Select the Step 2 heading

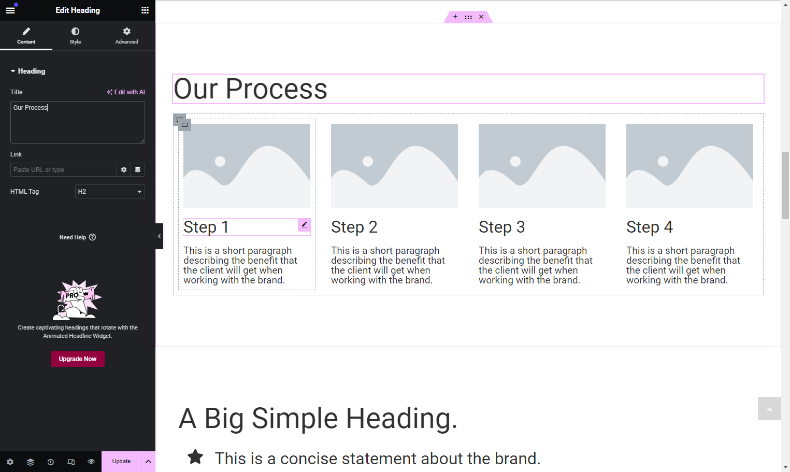click(x=354, y=227)
